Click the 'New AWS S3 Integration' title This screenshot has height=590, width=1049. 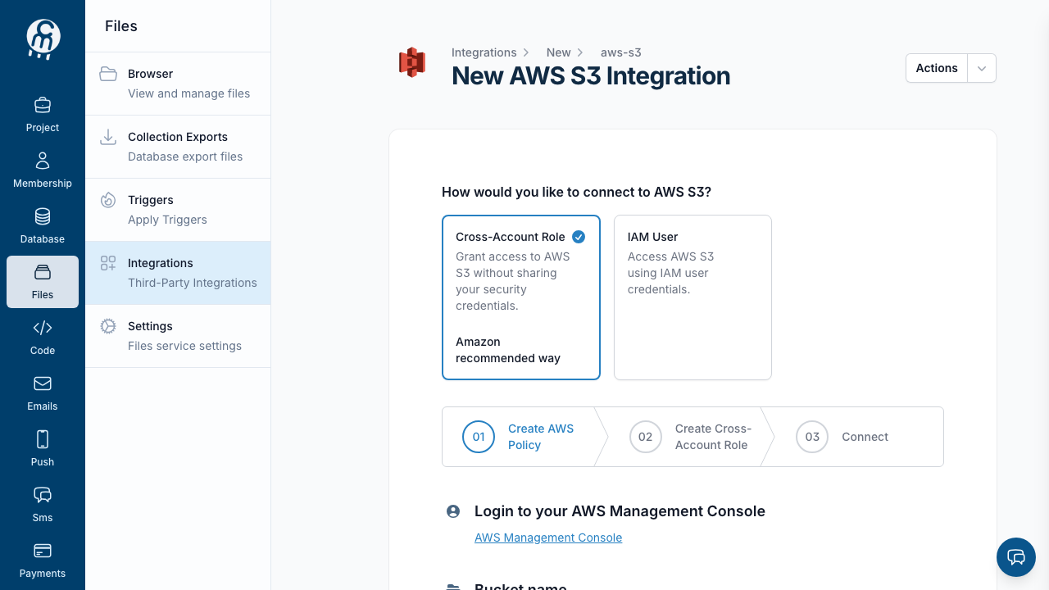point(591,75)
